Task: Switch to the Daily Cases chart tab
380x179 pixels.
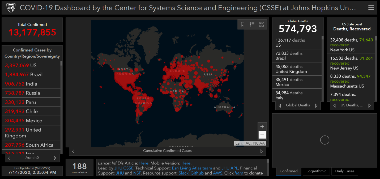Action: pyautogui.click(x=344, y=171)
